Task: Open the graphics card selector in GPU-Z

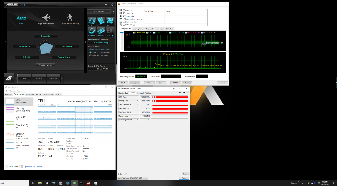Action: pos(133,178)
